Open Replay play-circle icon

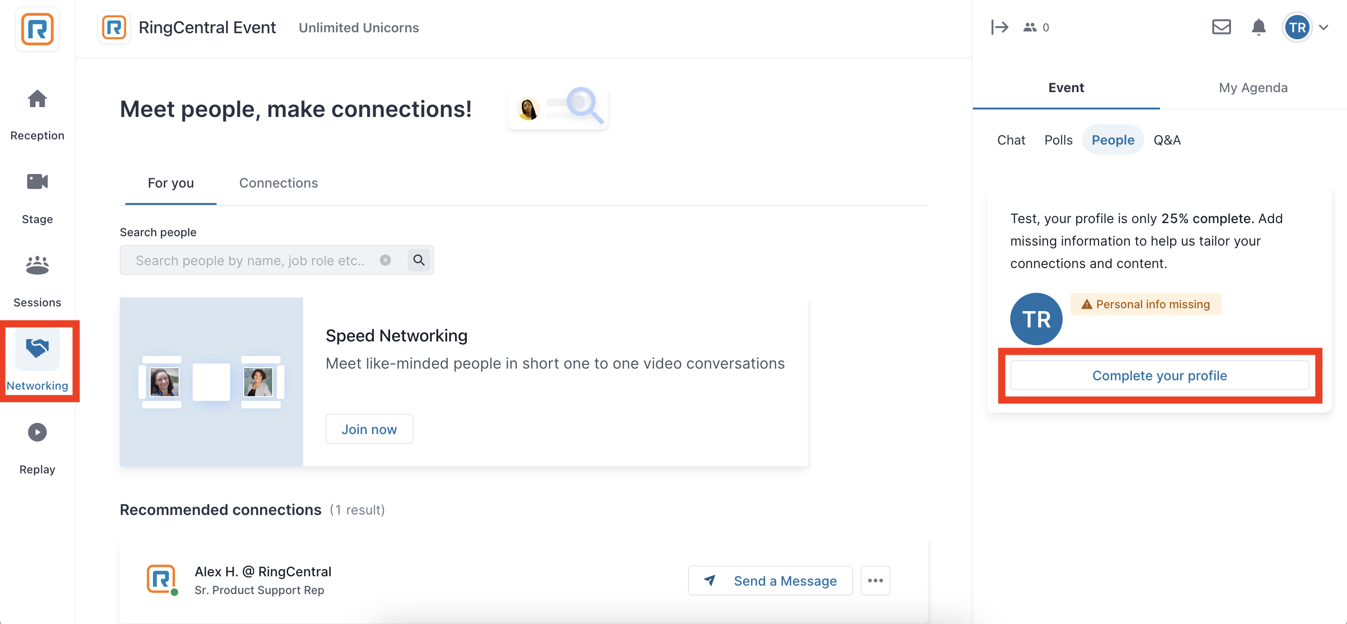click(37, 432)
